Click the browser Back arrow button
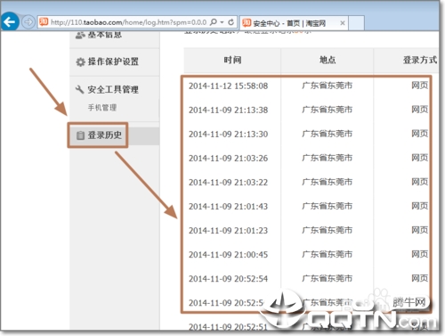 pyautogui.click(x=10, y=21)
